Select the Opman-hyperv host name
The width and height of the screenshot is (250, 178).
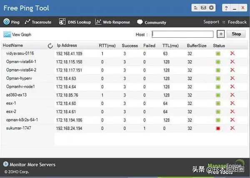click(x=19, y=78)
